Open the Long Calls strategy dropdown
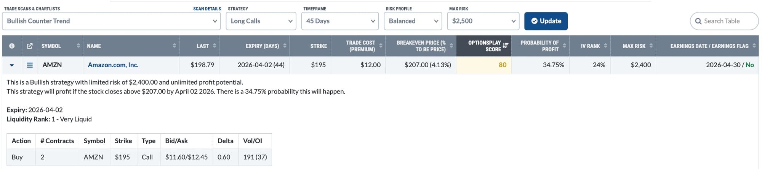This screenshot has height=169, width=762. pyautogui.click(x=261, y=21)
